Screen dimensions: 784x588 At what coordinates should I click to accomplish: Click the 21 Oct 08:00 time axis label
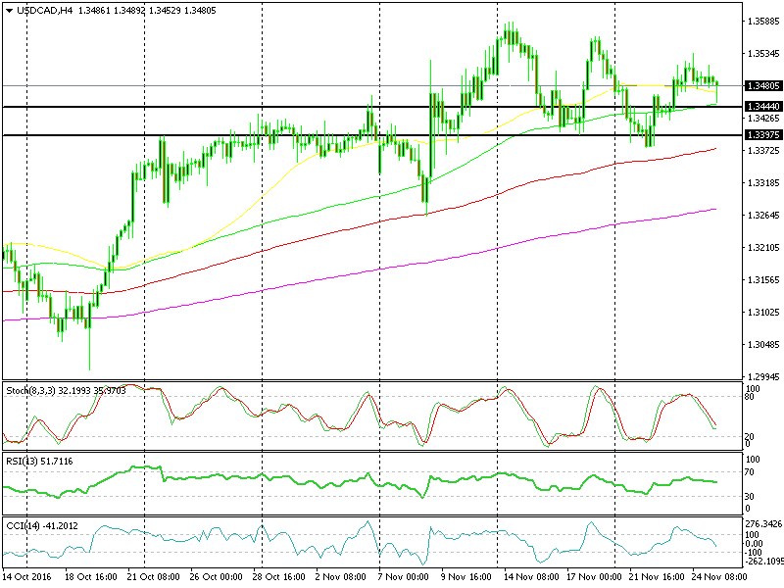[x=154, y=576]
